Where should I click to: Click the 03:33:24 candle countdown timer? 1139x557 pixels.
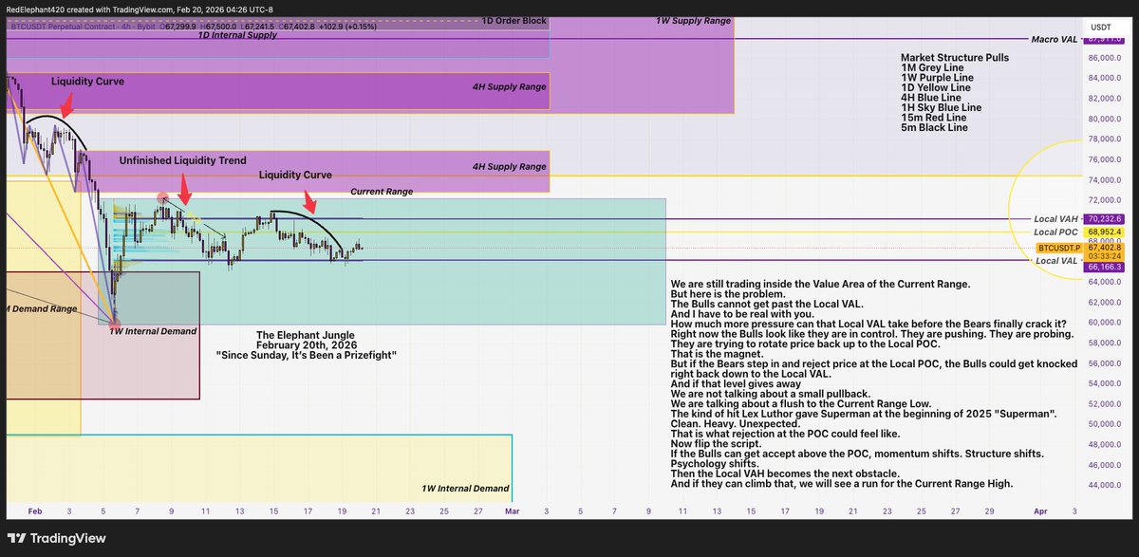click(1104, 256)
